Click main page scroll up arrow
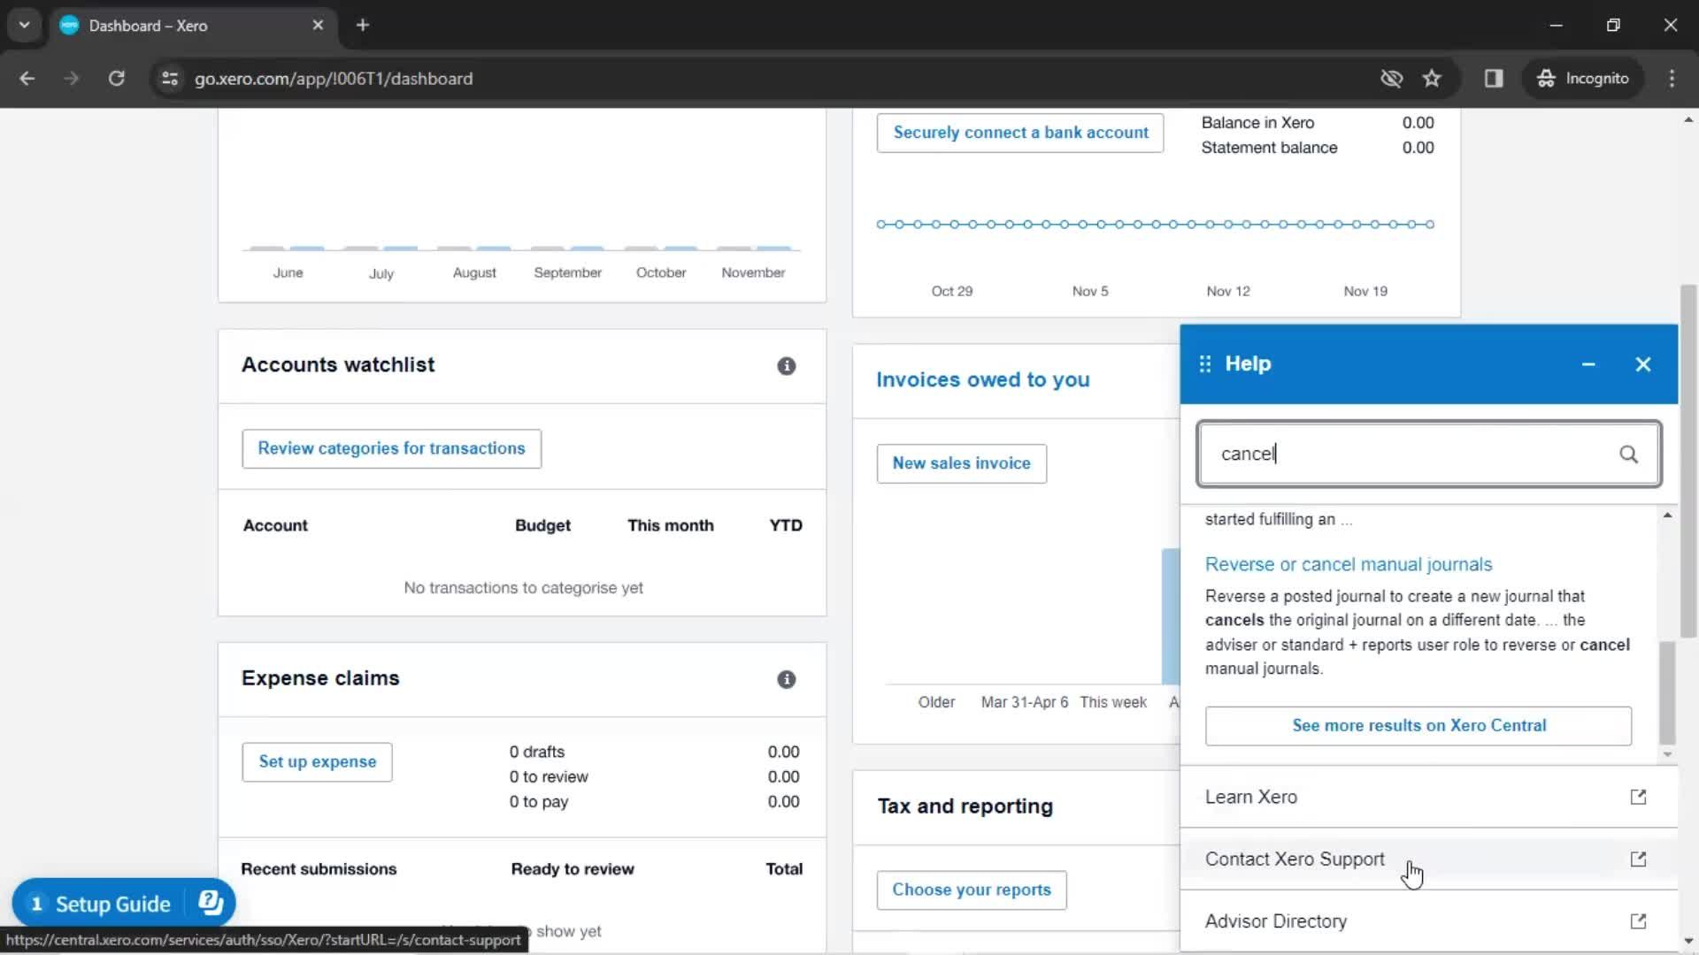The image size is (1699, 955). (1688, 119)
